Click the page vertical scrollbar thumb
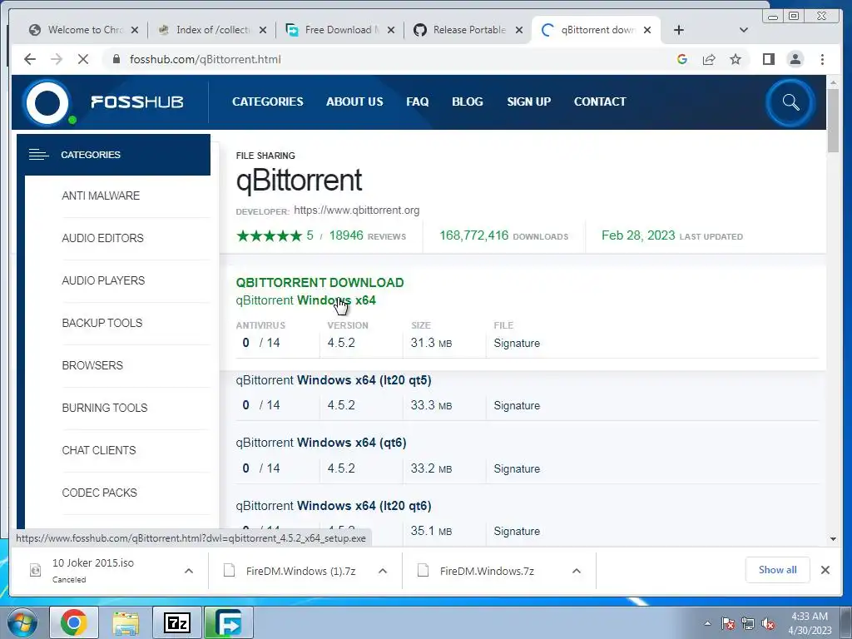The image size is (852, 639). pos(833,120)
